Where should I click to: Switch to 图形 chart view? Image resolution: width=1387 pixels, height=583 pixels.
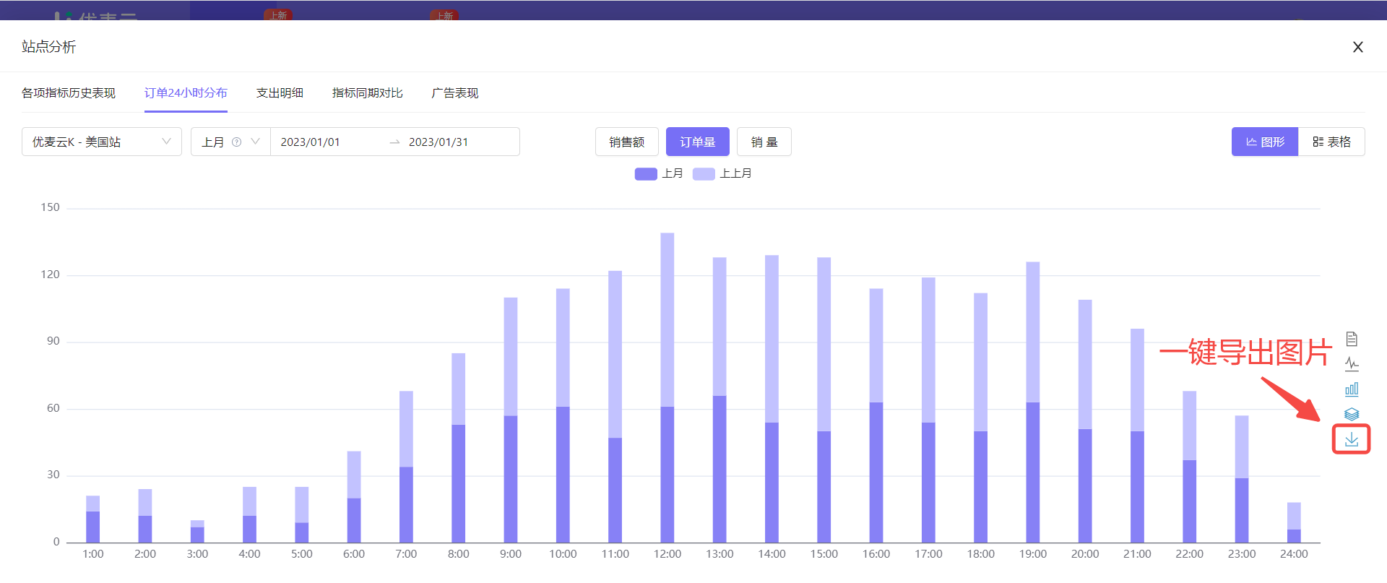[x=1265, y=142]
